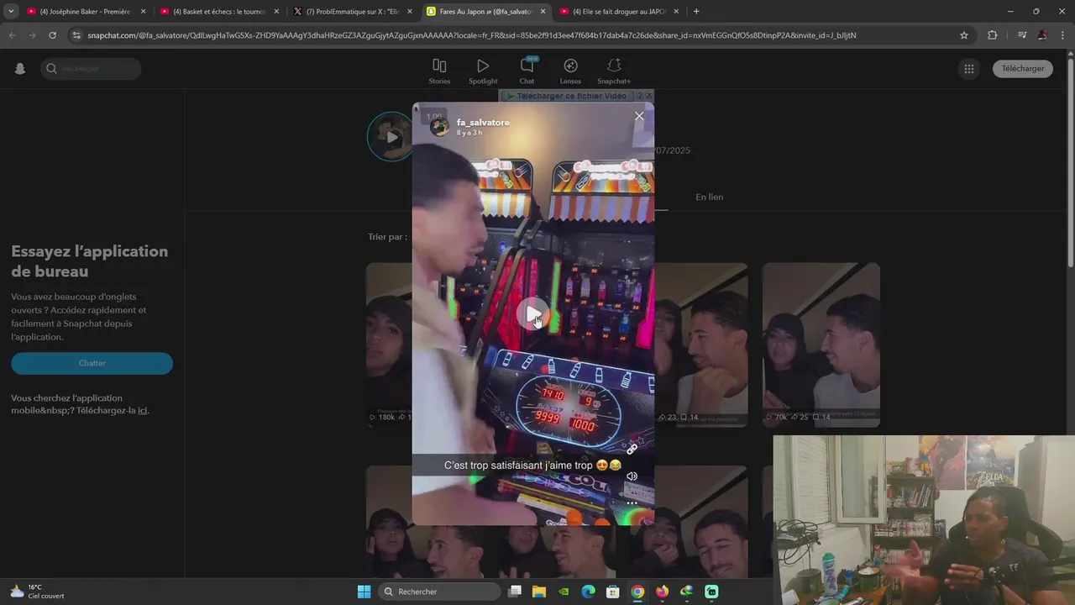1075x605 pixels.
Task: Click the link attachment icon on story
Action: (632, 449)
